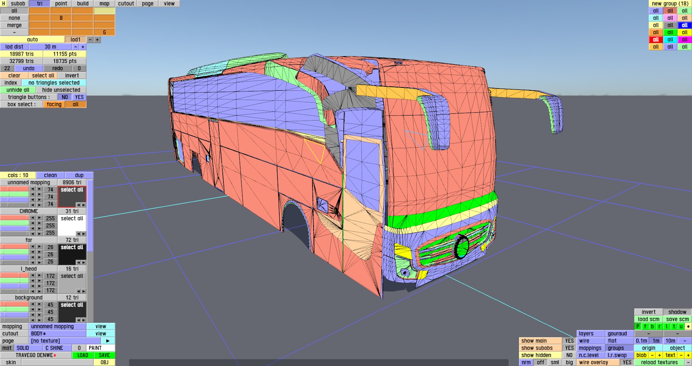This screenshot has width=692, height=366.
Task: Open the cutout tab in the top bar
Action: pyautogui.click(x=126, y=4)
